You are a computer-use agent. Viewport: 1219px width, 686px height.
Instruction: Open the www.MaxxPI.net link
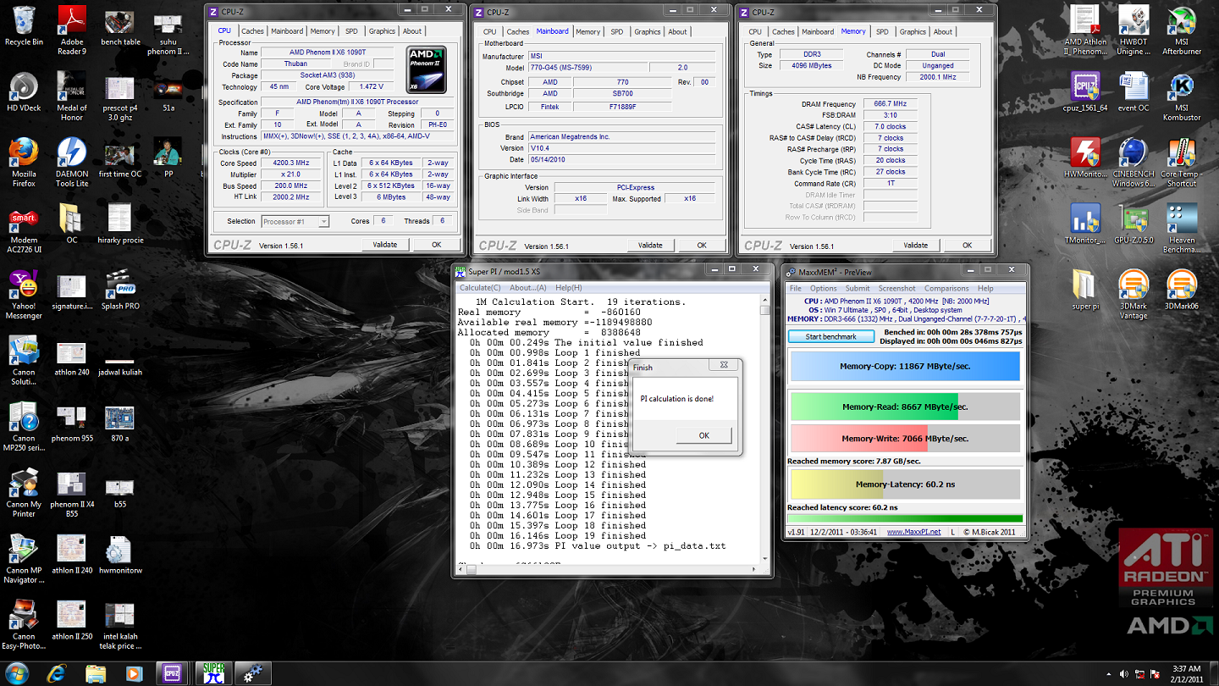tap(913, 532)
